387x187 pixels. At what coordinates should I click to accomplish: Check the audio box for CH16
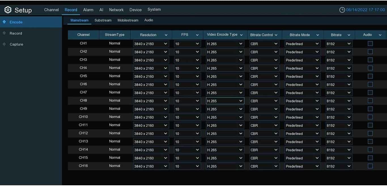pos(370,166)
